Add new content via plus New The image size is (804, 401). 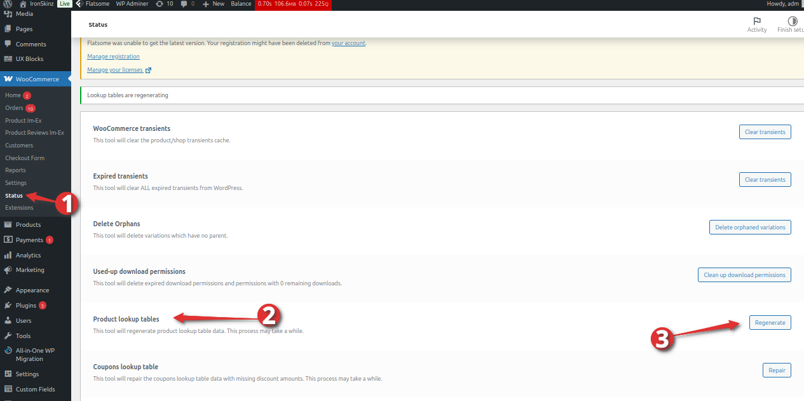point(214,4)
